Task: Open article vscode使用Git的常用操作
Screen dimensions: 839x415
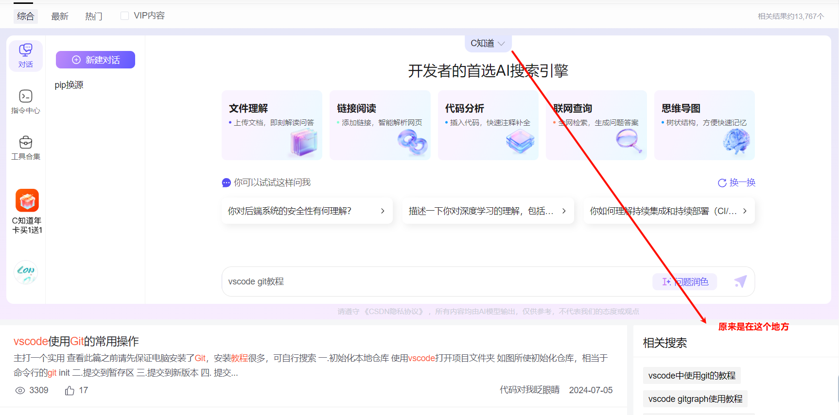Action: point(76,341)
